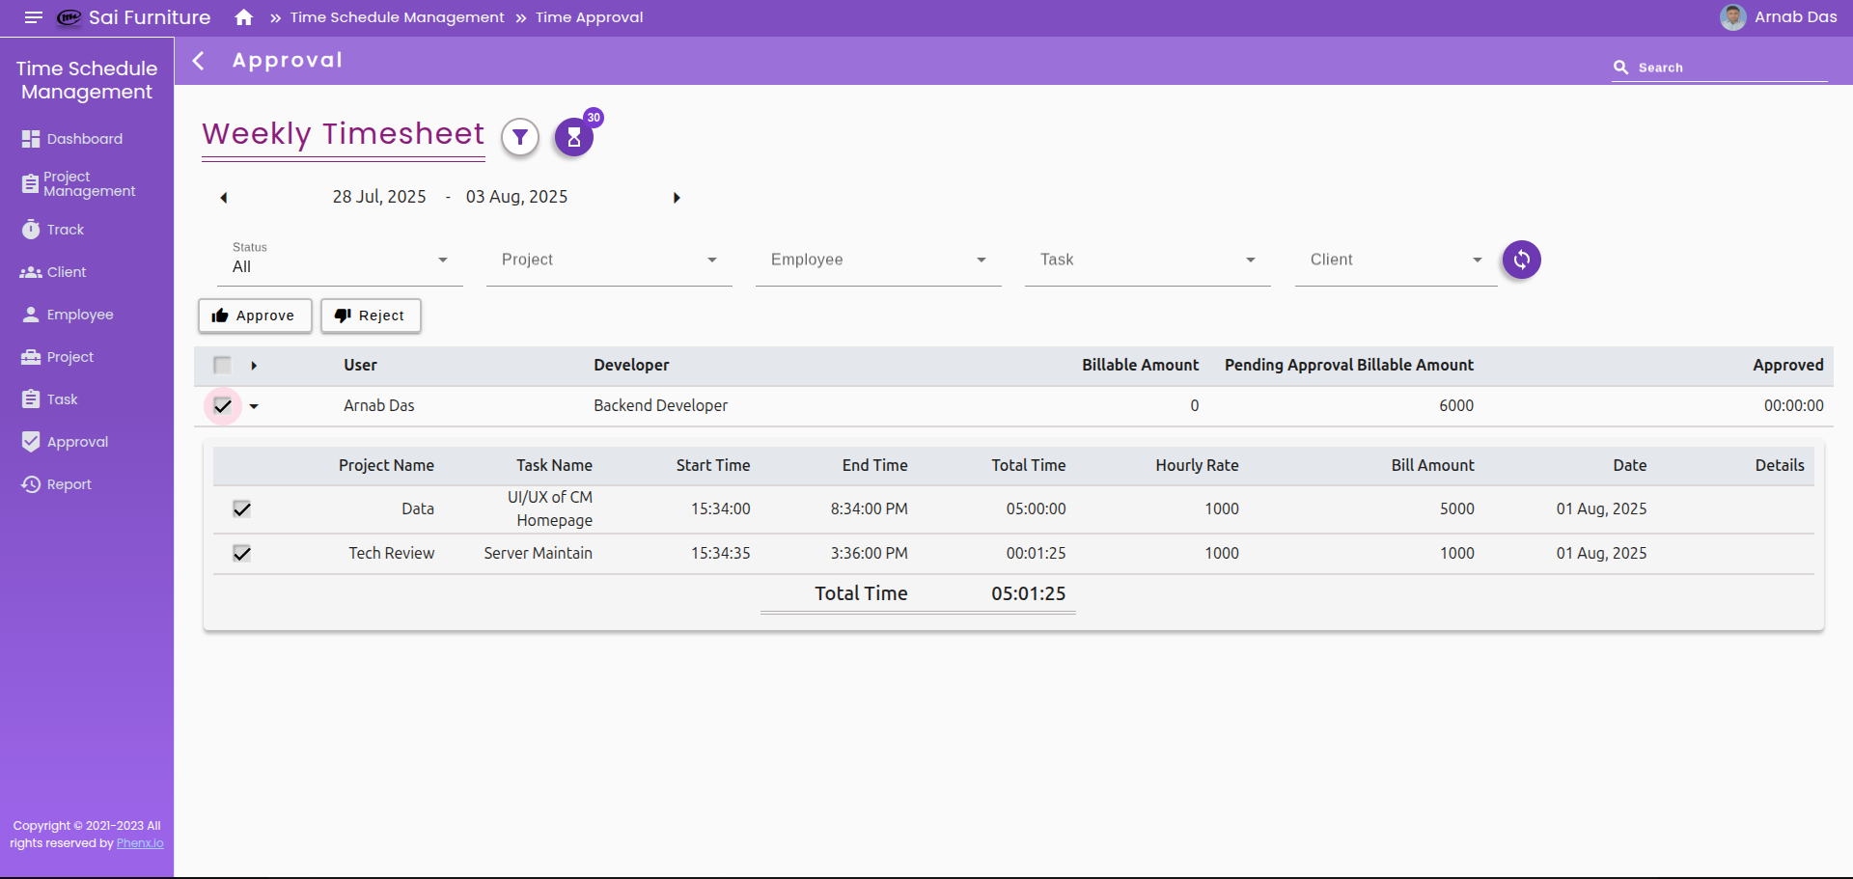
Task: Go to home via house icon
Action: [x=244, y=17]
